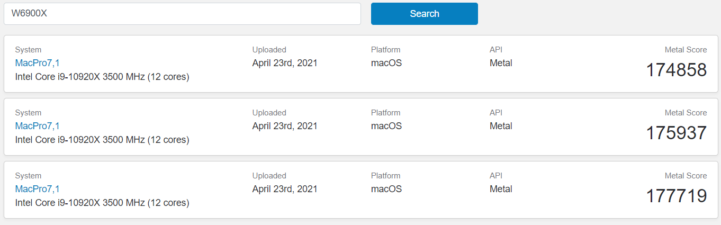This screenshot has height=225, width=721.
Task: Click the Metal Score value 174858
Action: coord(676,70)
